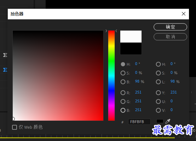Click the R value 251
The width and height of the screenshot is (196, 141).
pos(138,92)
